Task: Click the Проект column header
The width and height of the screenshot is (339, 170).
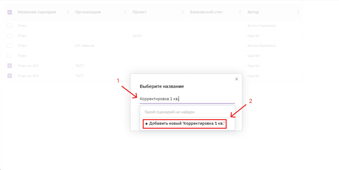Action: pyautogui.click(x=139, y=12)
